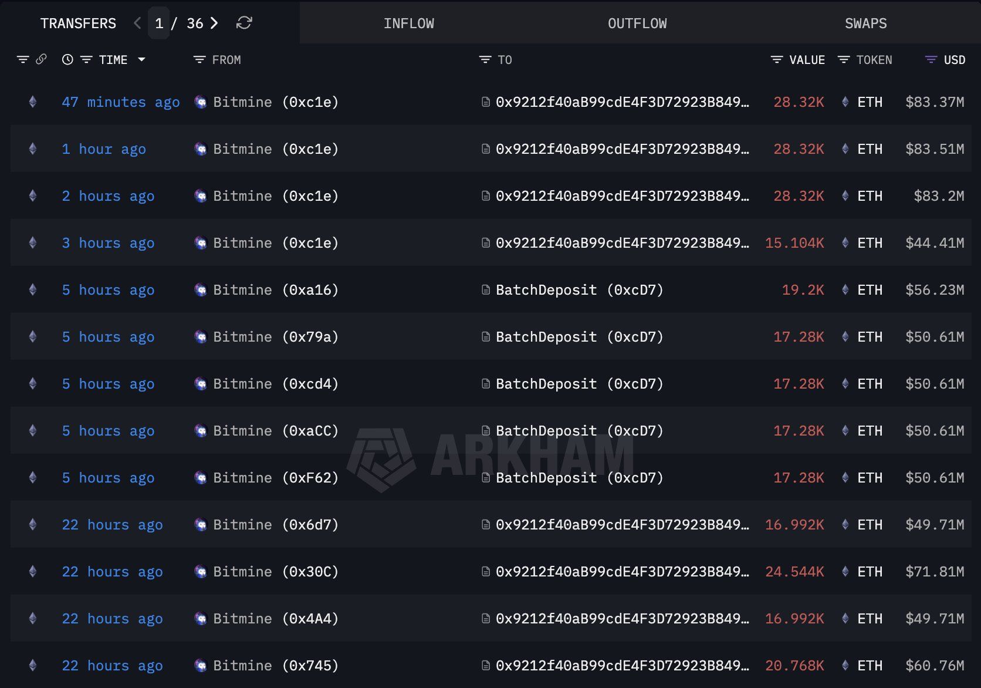Screen dimensions: 981x688
Task: Click the filter icon on the TOKEN column
Action: tap(844, 59)
